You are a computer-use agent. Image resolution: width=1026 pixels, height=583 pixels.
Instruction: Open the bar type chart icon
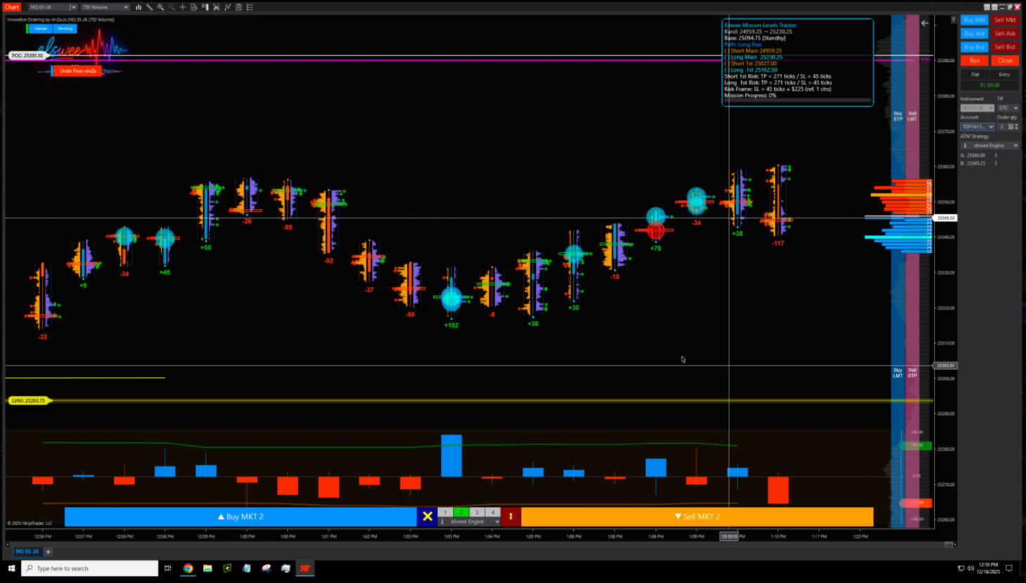coord(139,7)
